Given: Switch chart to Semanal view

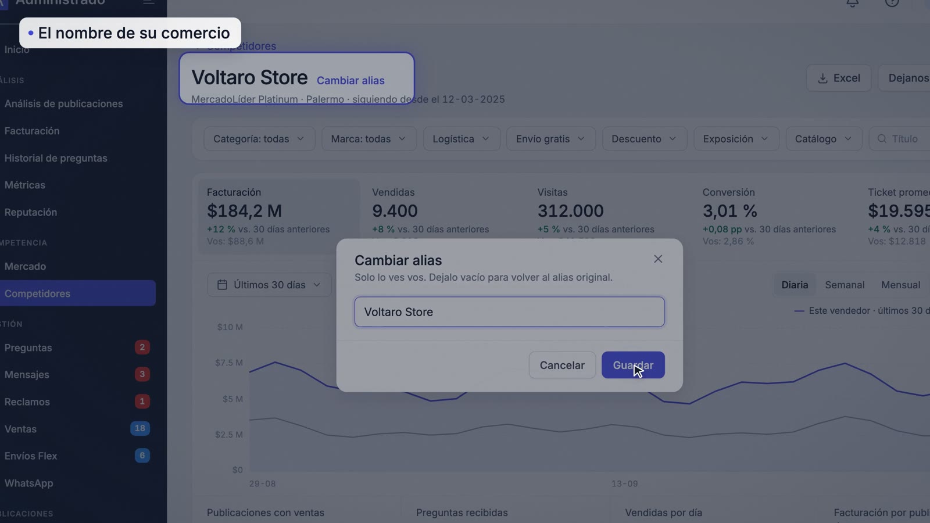Looking at the screenshot, I should (x=845, y=285).
